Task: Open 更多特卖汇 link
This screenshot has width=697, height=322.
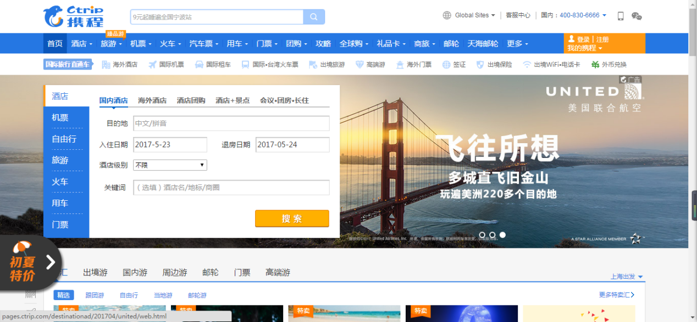Action: pos(616,295)
